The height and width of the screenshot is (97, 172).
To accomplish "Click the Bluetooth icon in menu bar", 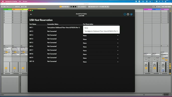I will pyautogui.click(x=160, y=2).
